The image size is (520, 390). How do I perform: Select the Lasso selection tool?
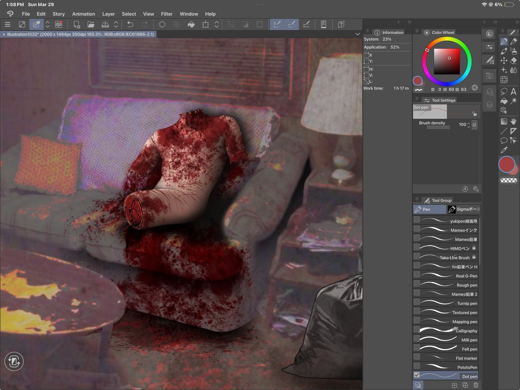[504, 91]
